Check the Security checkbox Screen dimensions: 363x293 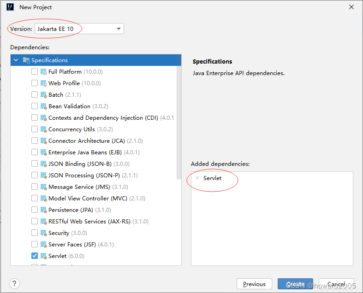point(35,233)
